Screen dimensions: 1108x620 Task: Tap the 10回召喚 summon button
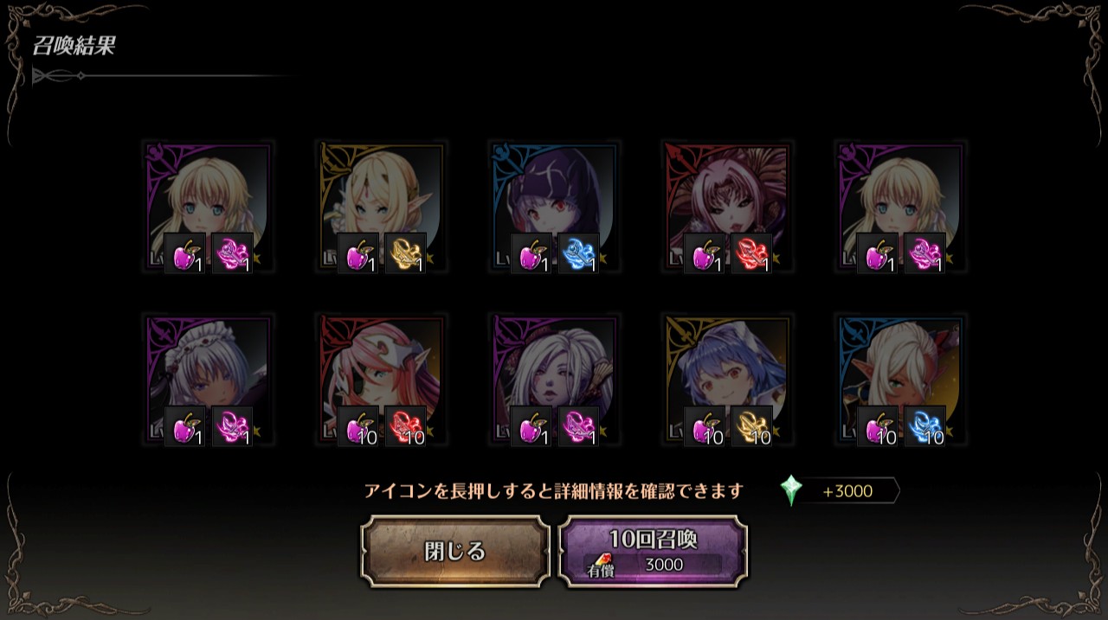click(x=653, y=552)
